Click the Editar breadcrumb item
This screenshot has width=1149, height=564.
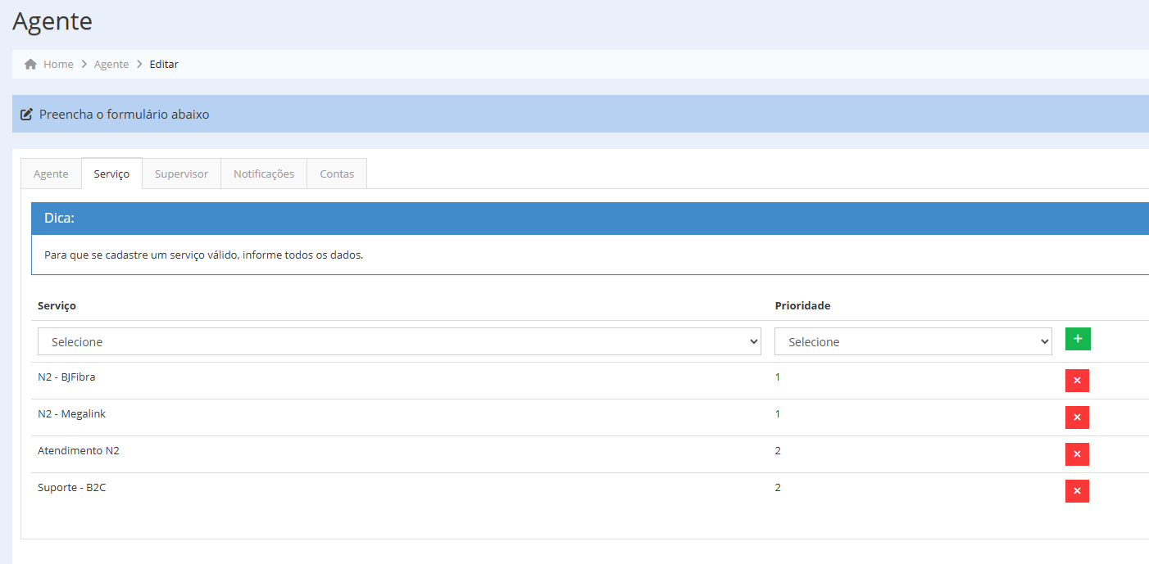[164, 64]
